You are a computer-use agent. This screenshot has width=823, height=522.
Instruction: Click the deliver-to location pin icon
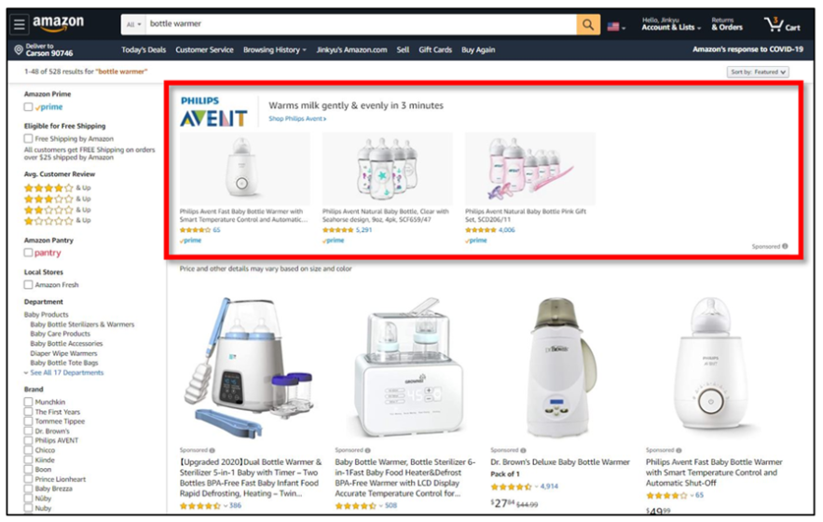(19, 50)
